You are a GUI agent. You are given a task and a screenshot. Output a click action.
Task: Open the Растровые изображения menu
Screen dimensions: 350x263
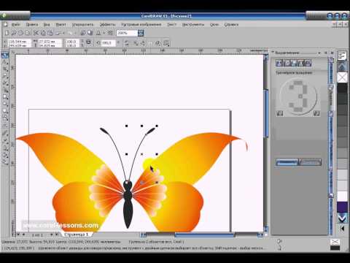point(141,25)
